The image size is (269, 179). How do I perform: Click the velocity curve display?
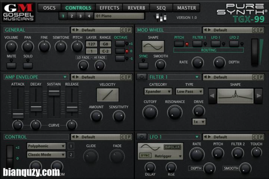(x=108, y=95)
